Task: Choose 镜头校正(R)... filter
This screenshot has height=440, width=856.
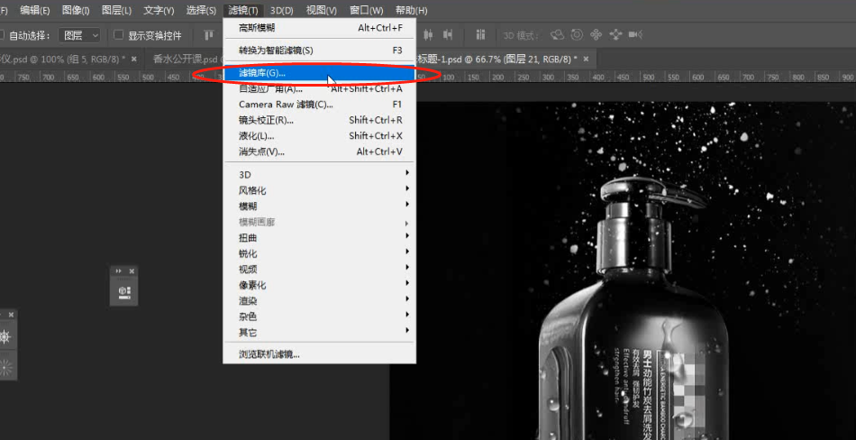Action: [319, 120]
